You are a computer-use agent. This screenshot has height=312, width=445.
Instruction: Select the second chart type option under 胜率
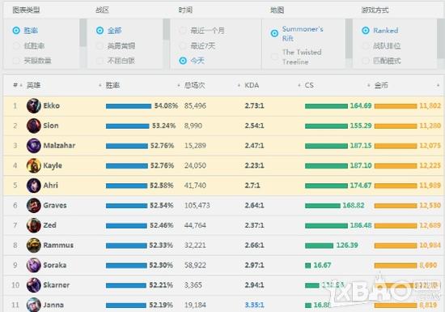pos(16,45)
